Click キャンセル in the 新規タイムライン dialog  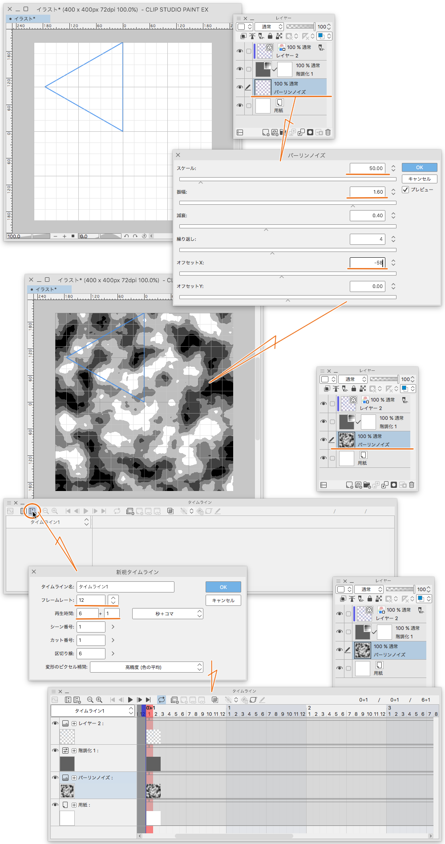(223, 601)
